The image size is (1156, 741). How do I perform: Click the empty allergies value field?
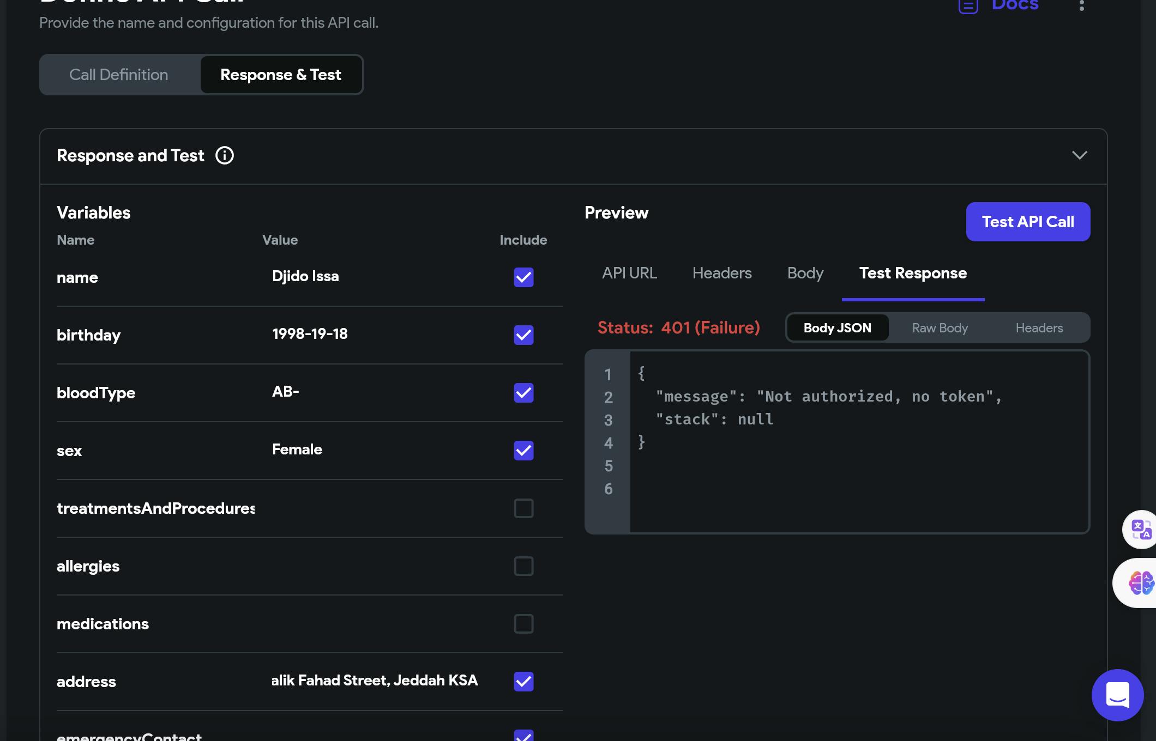pos(376,566)
